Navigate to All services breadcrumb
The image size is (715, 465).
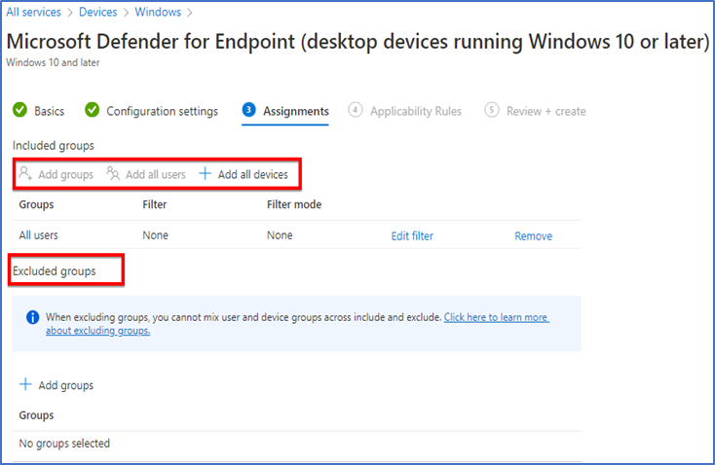[x=33, y=13]
